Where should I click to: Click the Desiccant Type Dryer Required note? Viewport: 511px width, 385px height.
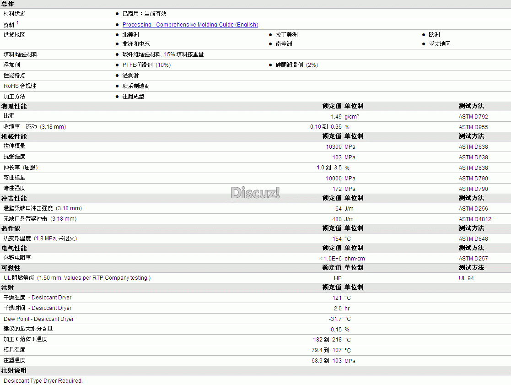(43, 381)
